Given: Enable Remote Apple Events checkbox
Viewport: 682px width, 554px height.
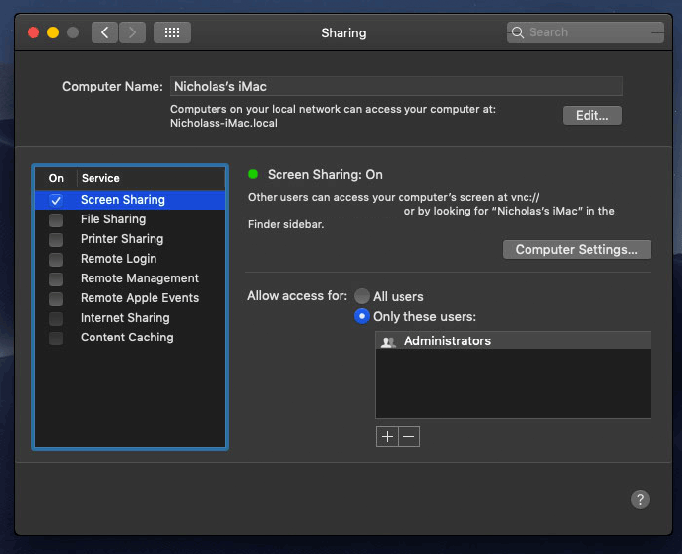Looking at the screenshot, I should click(x=56, y=299).
